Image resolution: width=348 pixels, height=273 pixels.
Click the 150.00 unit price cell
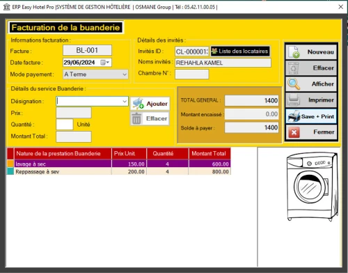click(x=129, y=164)
